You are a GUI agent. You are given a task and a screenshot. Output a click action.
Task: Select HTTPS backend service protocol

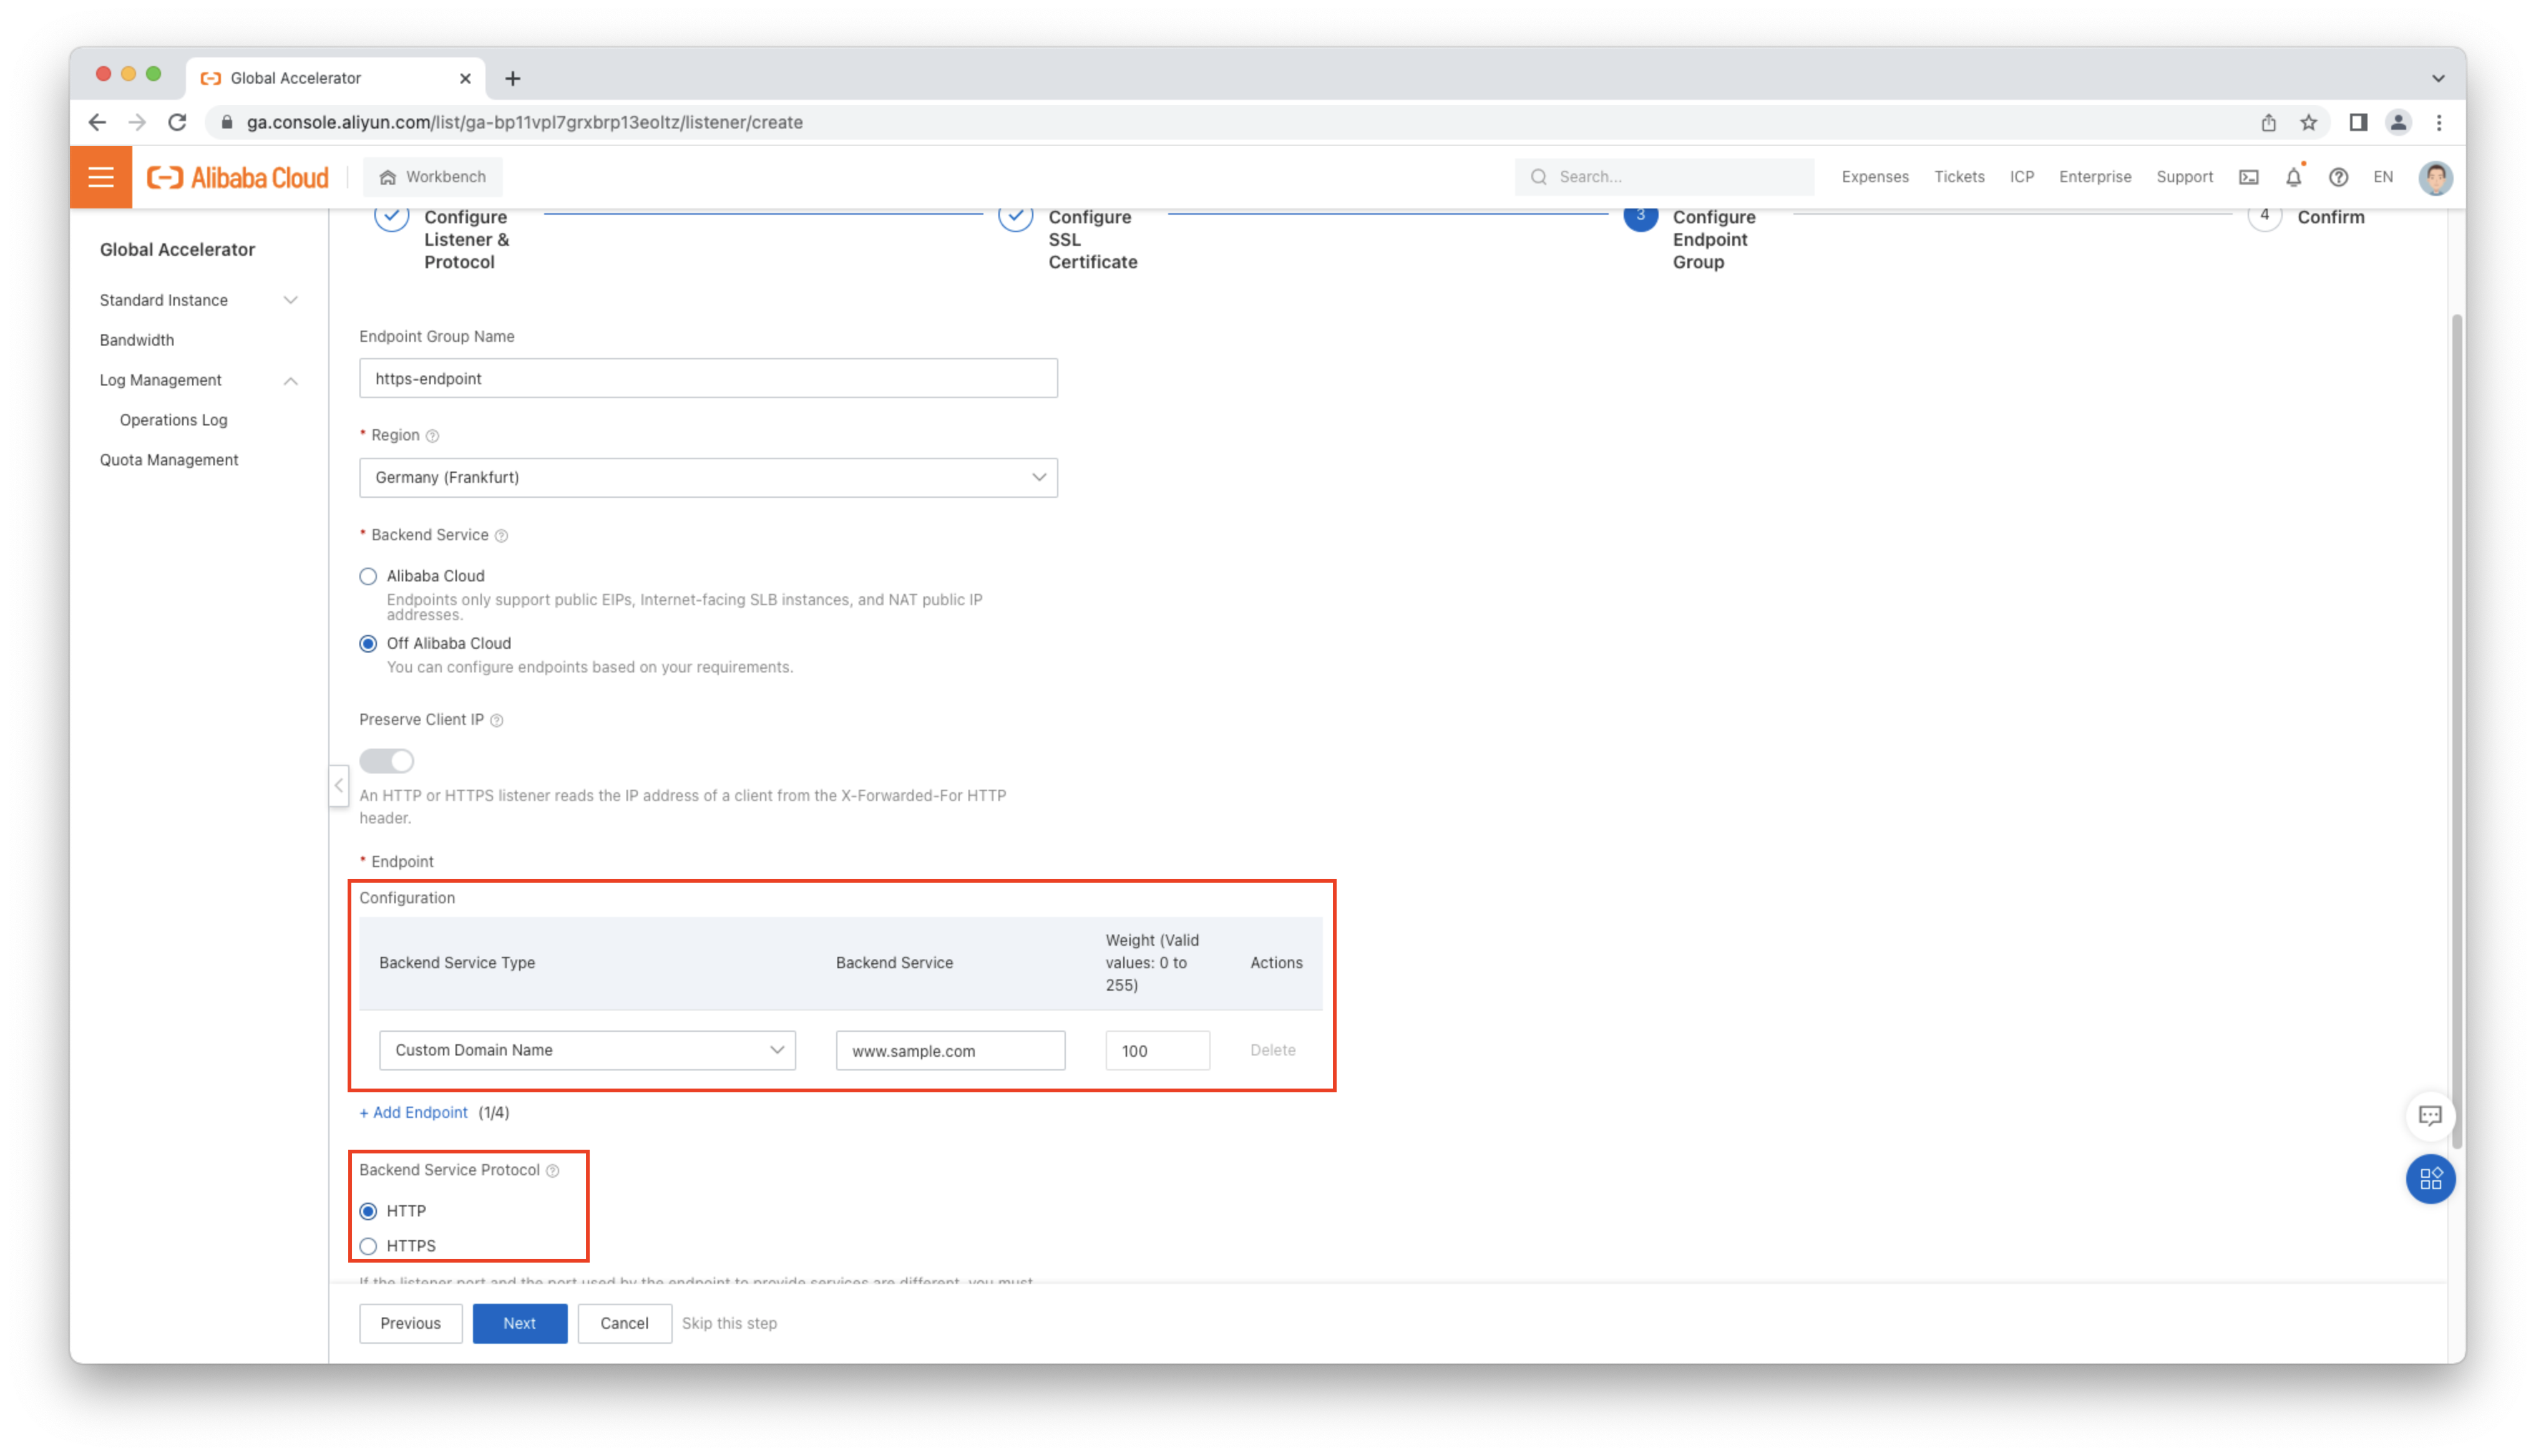pyautogui.click(x=368, y=1246)
